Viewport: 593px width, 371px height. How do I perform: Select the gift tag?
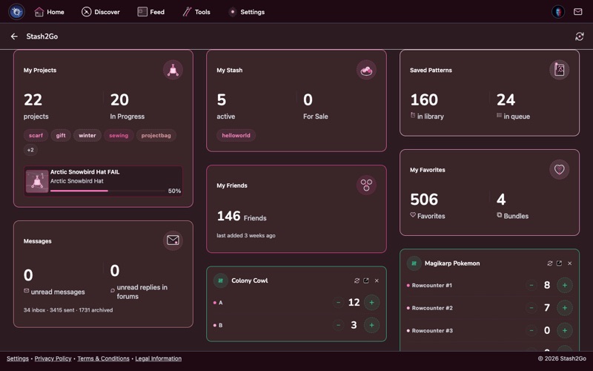61,136
